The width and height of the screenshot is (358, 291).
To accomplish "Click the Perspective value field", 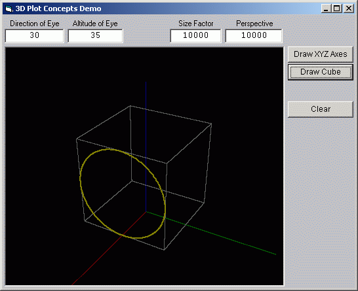I will [x=254, y=35].
